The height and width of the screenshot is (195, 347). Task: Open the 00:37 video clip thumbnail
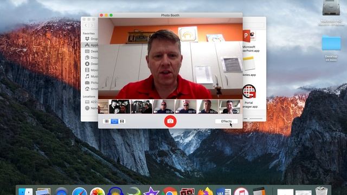[x=164, y=107]
